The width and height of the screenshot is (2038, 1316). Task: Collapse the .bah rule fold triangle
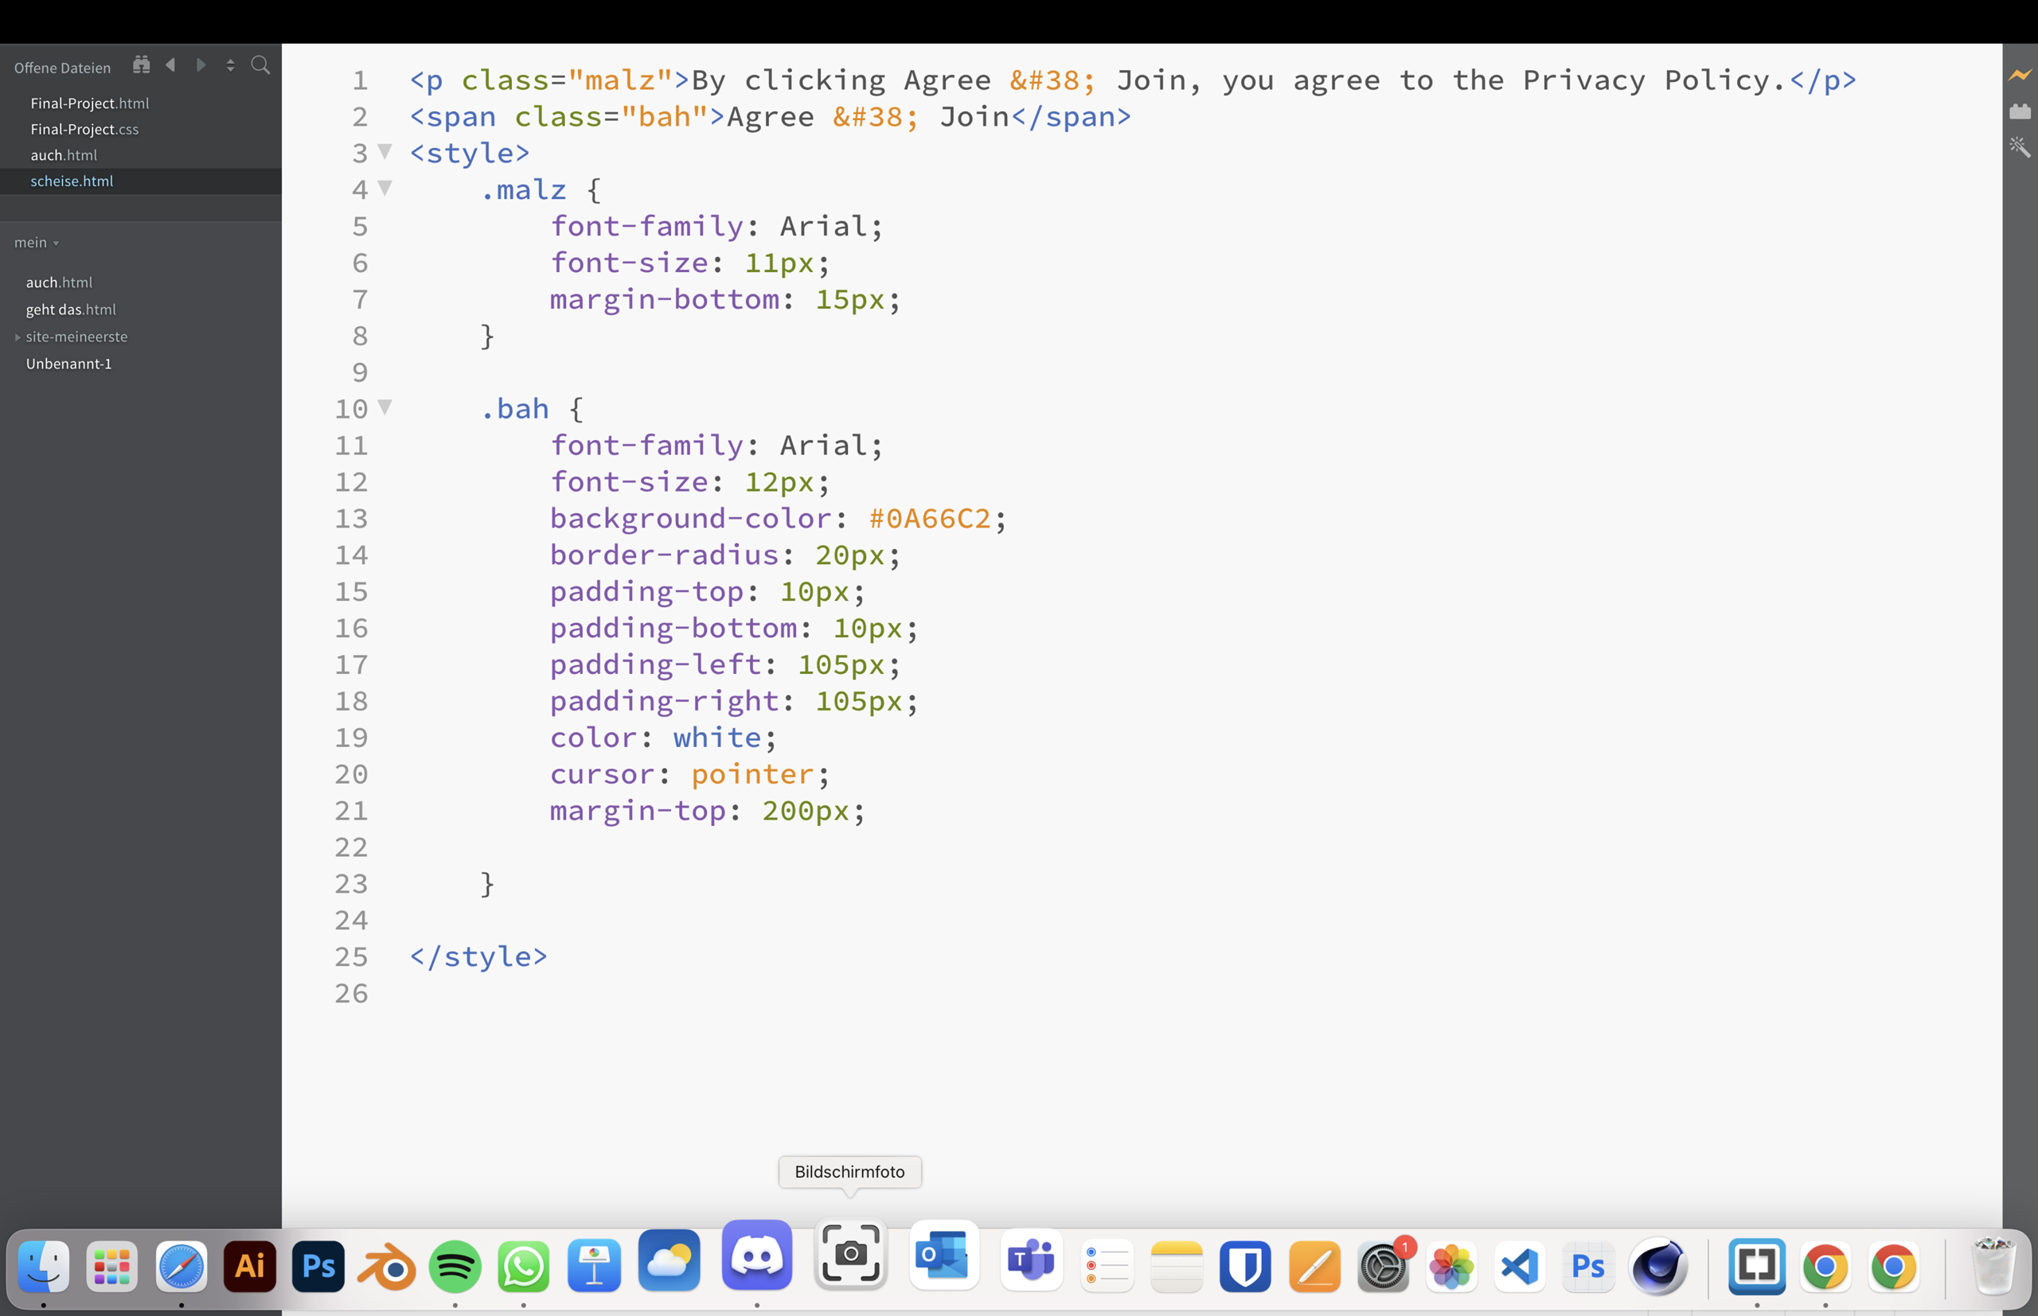pyautogui.click(x=385, y=407)
